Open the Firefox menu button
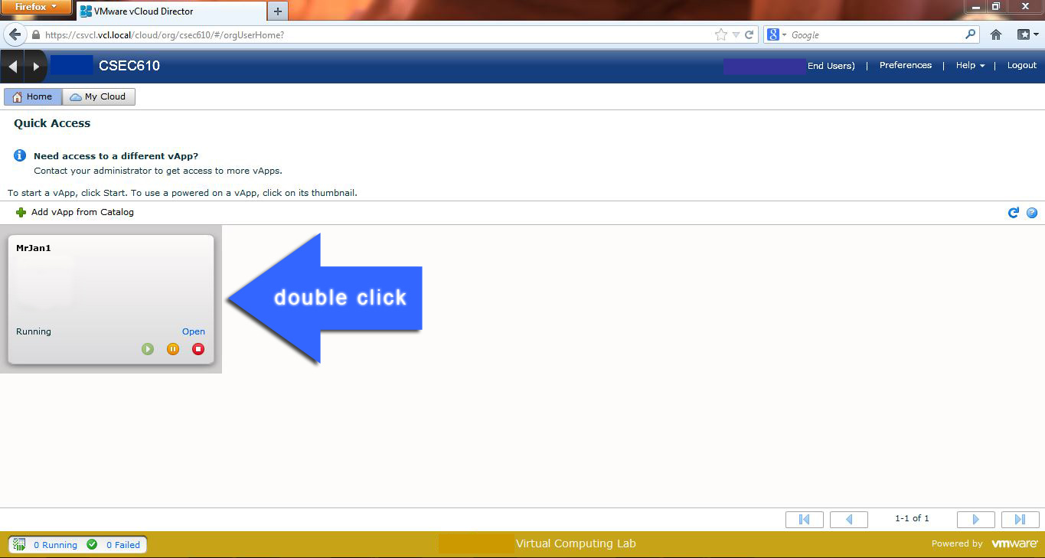Screen dimensions: 1045x558 (x=36, y=7)
